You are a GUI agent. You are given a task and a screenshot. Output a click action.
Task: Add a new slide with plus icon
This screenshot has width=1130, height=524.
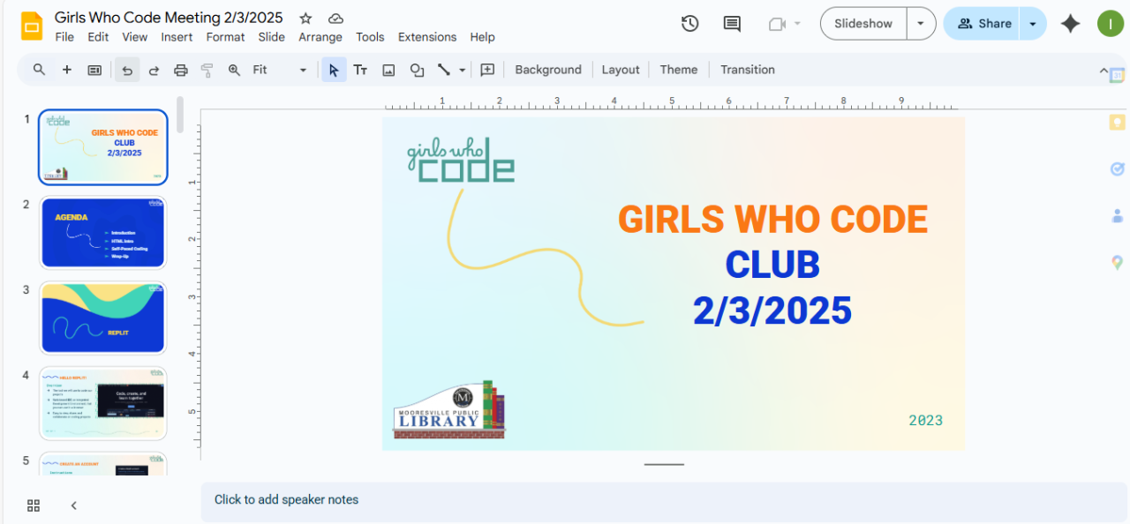point(66,70)
